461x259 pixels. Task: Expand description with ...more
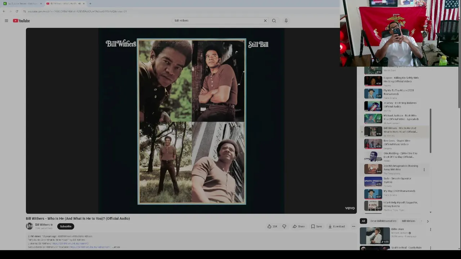[116, 247]
